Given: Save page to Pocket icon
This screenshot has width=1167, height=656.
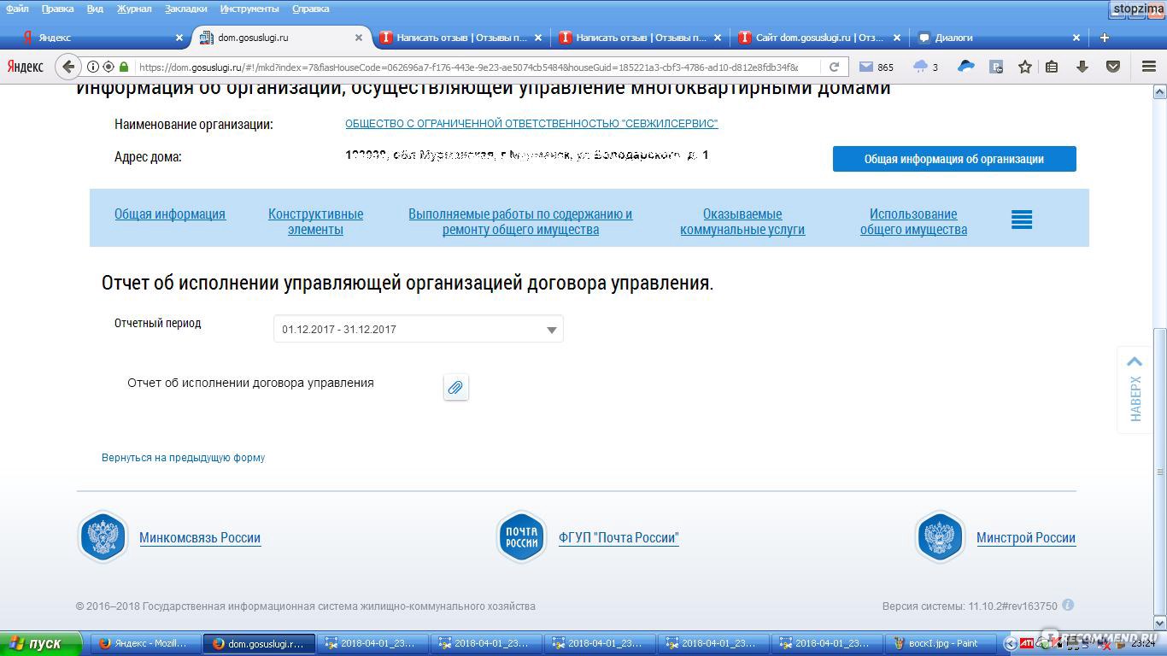Looking at the screenshot, I should tap(1112, 67).
